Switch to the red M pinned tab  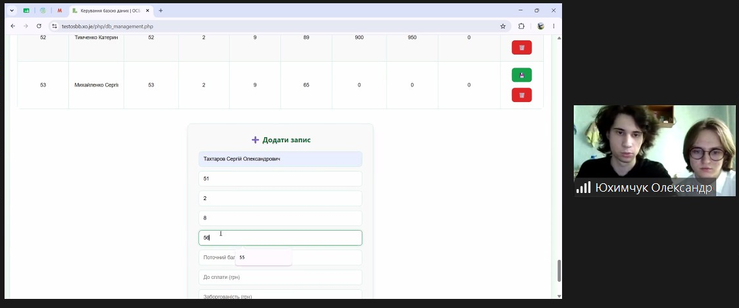pos(60,10)
